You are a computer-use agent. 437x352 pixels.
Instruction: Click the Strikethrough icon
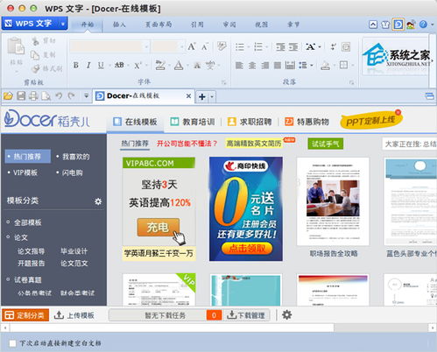(x=119, y=65)
